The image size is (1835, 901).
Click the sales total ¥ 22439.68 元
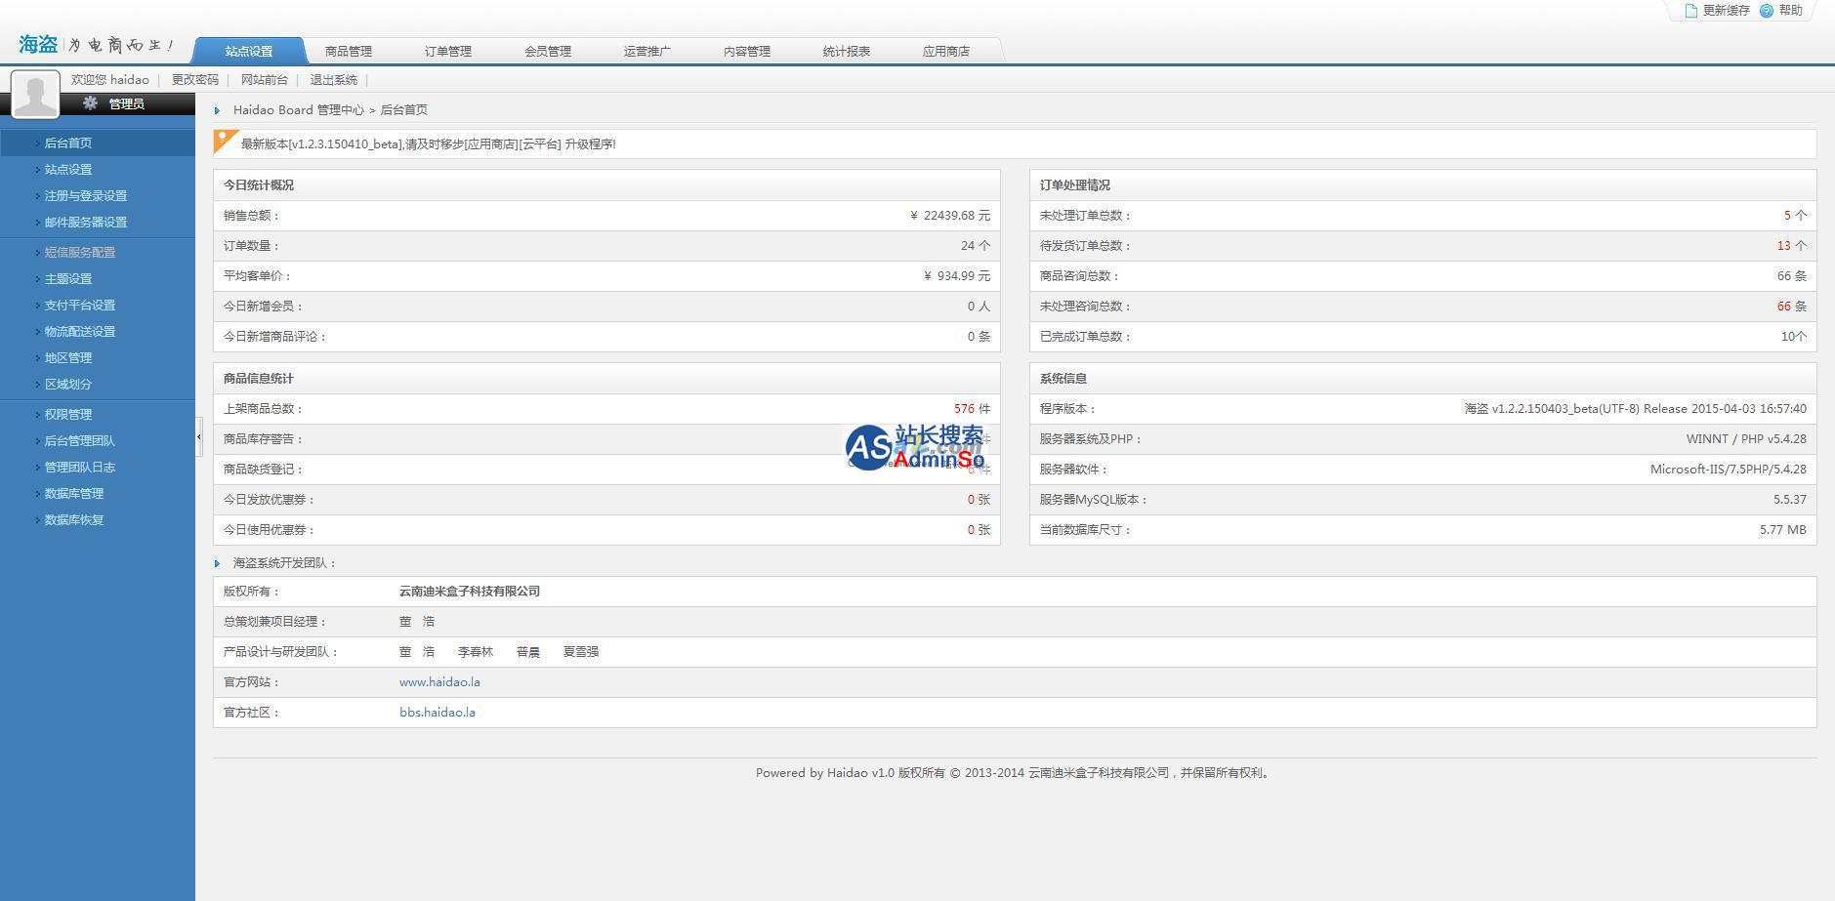pyautogui.click(x=949, y=216)
